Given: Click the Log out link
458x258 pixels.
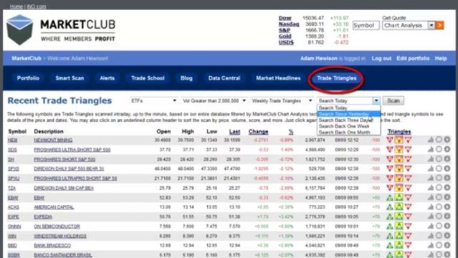Looking at the screenshot, I should (x=381, y=59).
